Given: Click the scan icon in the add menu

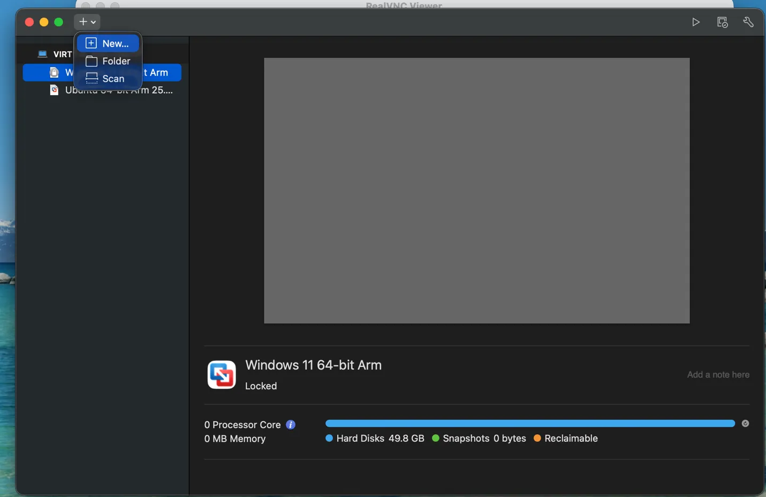Looking at the screenshot, I should point(92,79).
